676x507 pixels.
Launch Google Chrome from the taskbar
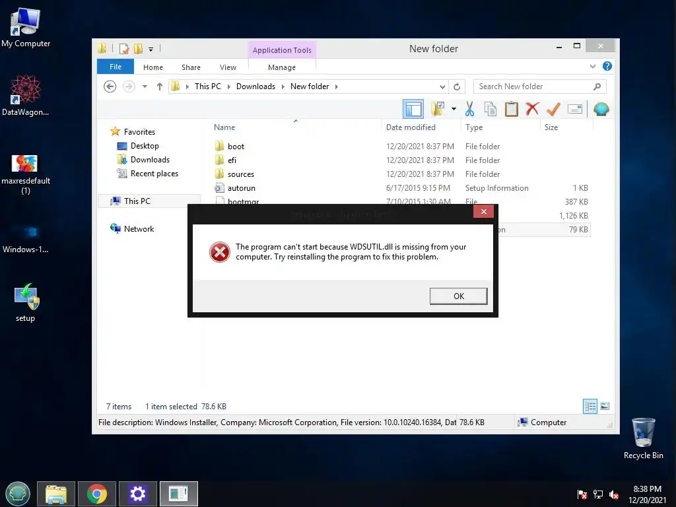(97, 494)
